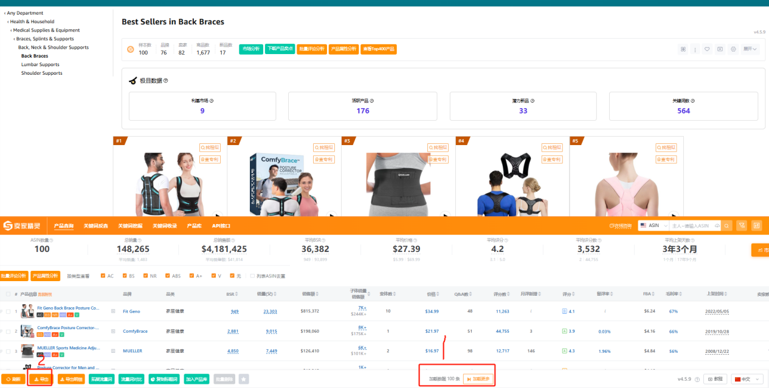Click the ASIN search input field
Screen dimensions: 769x388
click(x=692, y=226)
